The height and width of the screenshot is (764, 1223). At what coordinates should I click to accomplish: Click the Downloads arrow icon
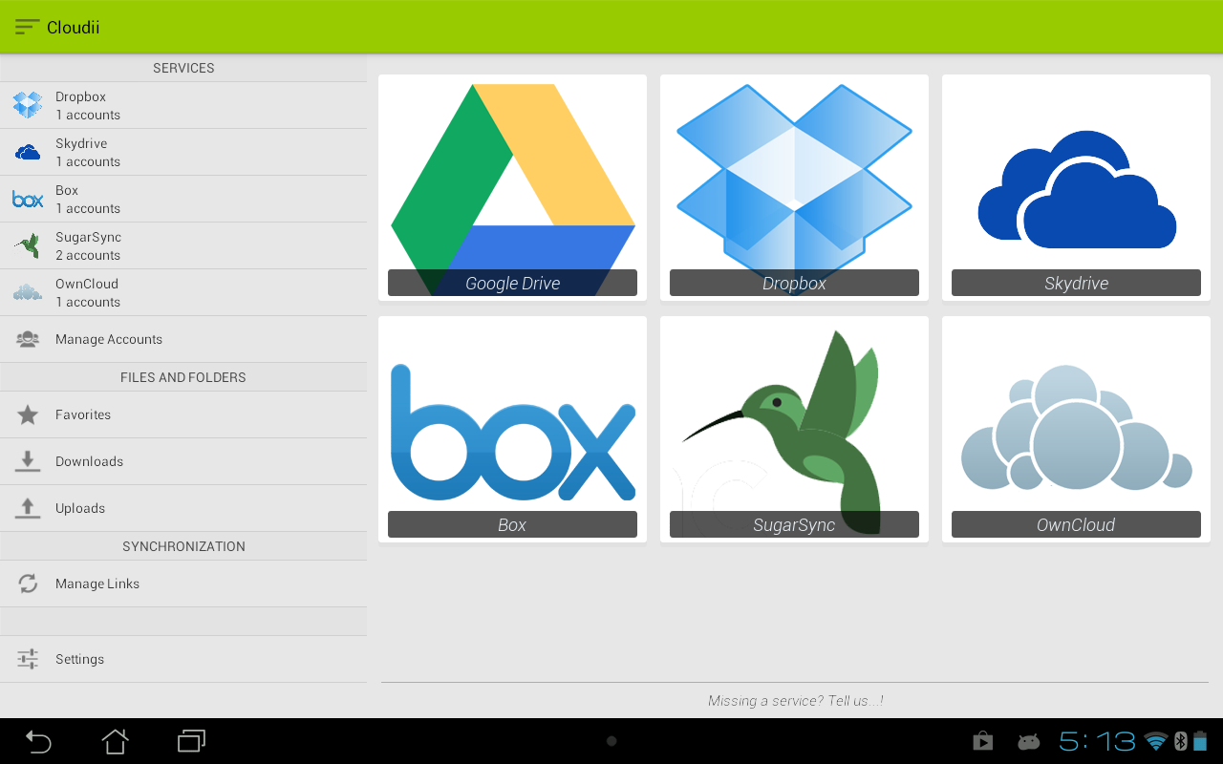click(28, 461)
